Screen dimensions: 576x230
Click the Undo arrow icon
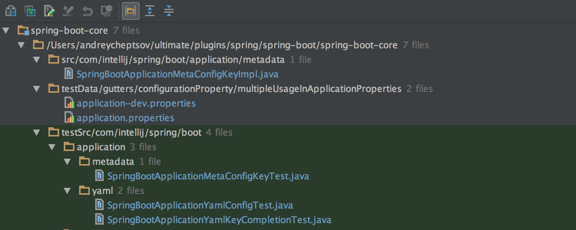tap(87, 11)
